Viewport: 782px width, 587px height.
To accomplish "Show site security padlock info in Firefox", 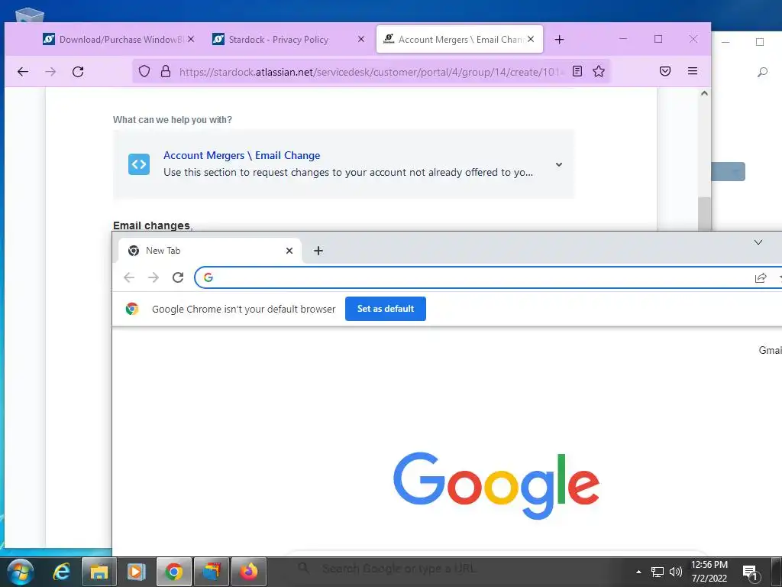I will click(166, 71).
